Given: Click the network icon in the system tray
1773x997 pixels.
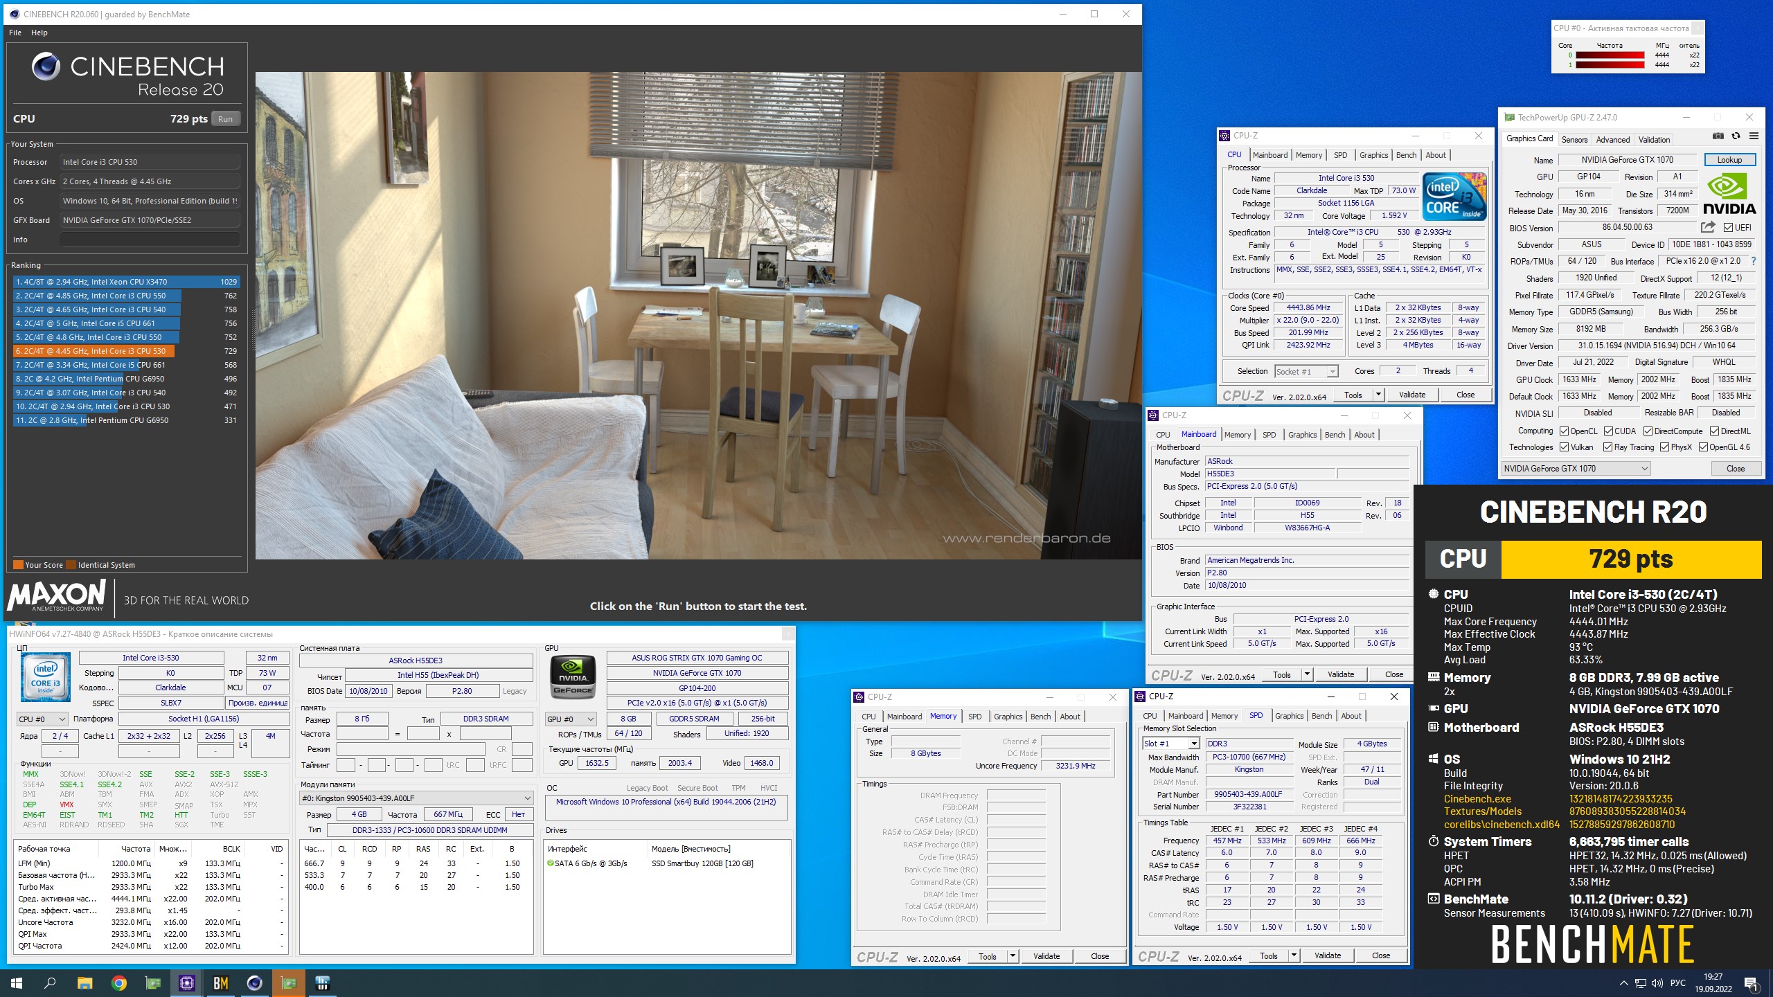Looking at the screenshot, I should click(x=1640, y=983).
